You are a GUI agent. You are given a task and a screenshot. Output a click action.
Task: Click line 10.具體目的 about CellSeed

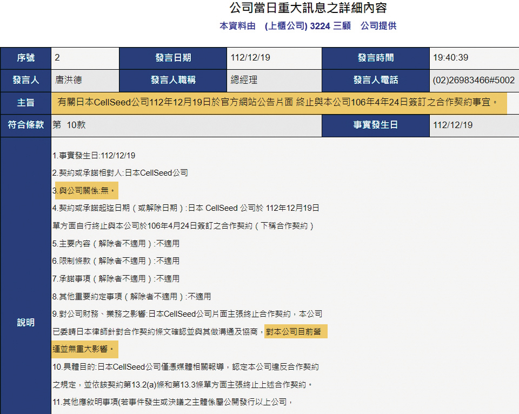[185, 366]
